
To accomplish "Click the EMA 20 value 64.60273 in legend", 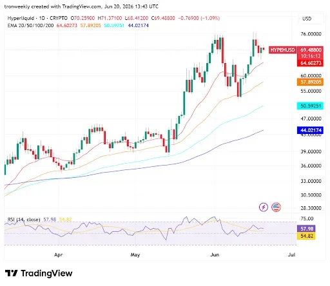I will [67, 26].
